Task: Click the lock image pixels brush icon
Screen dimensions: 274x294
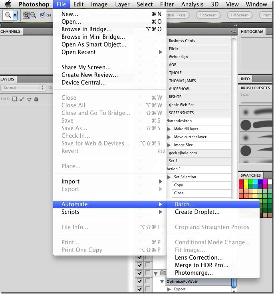Action: [22, 99]
